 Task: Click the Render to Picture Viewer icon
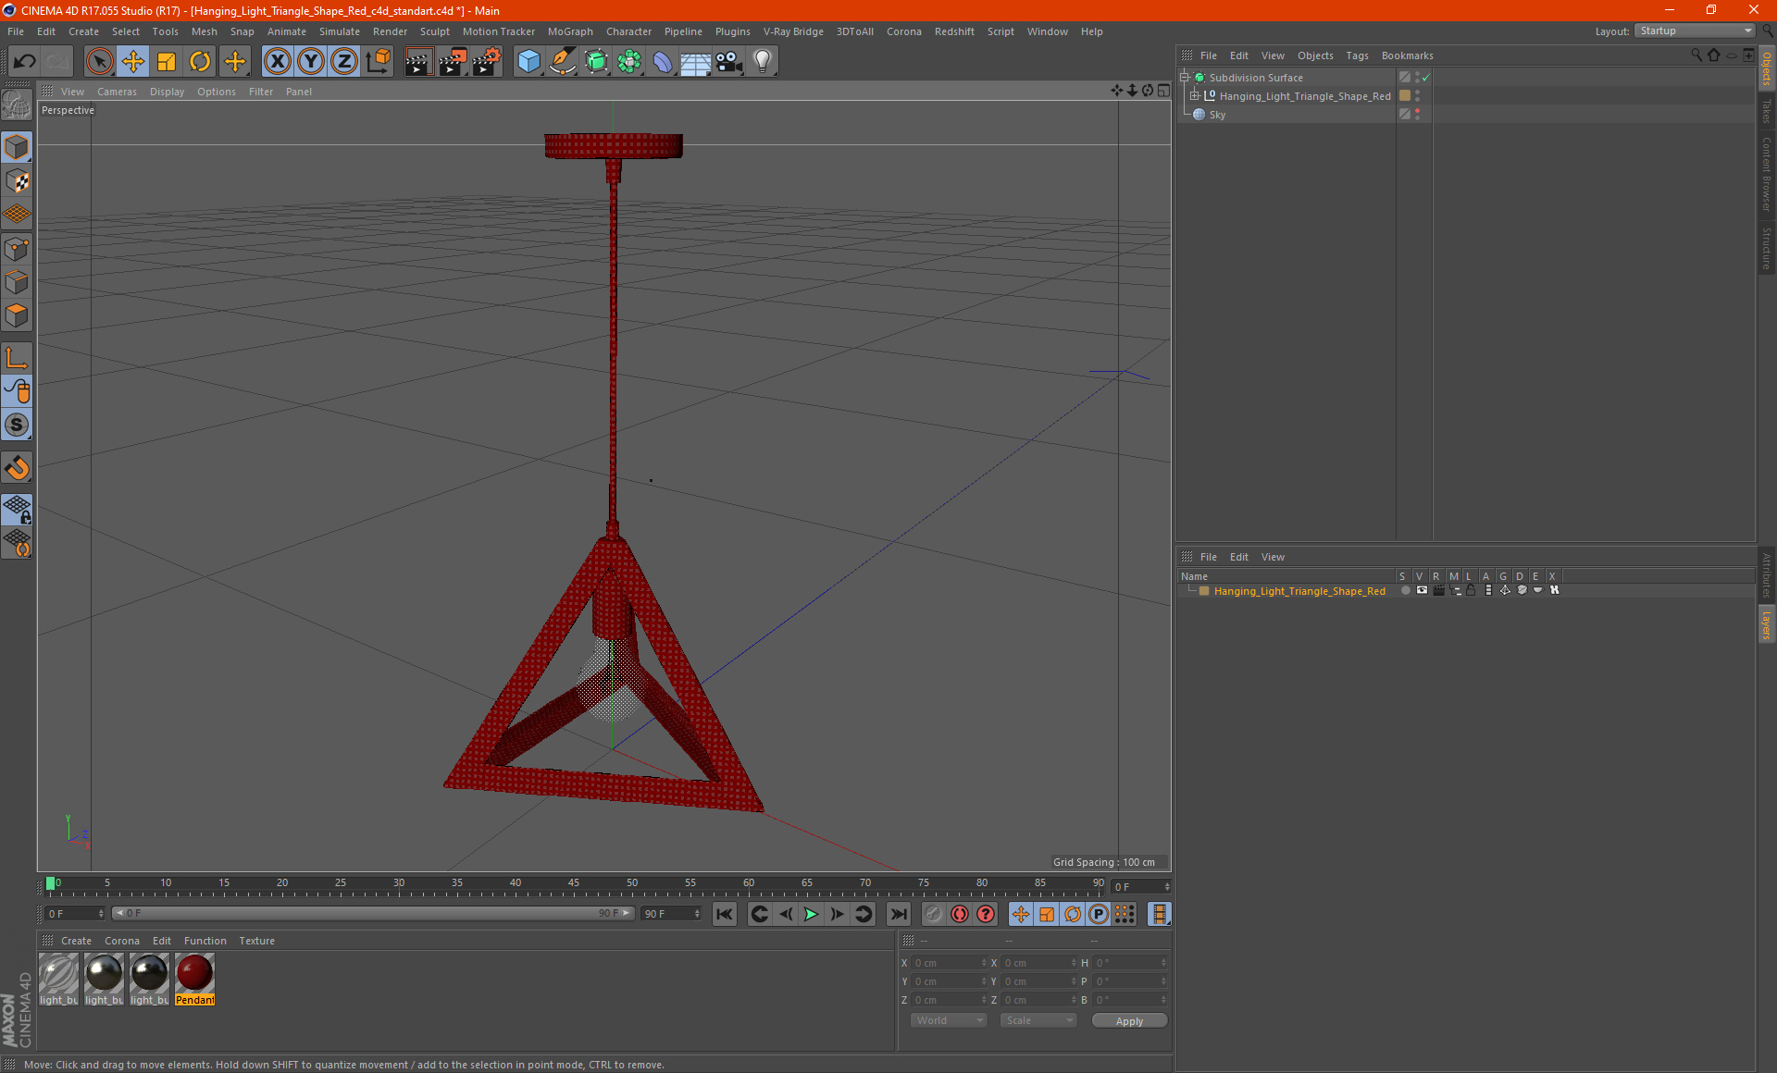tap(453, 62)
